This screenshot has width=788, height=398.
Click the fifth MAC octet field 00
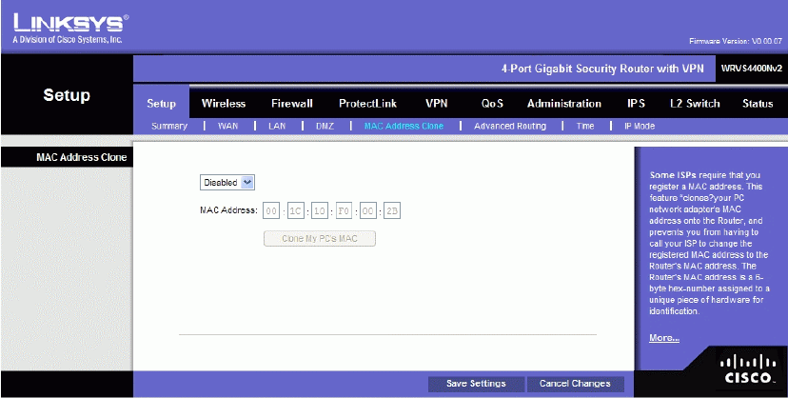coord(368,210)
